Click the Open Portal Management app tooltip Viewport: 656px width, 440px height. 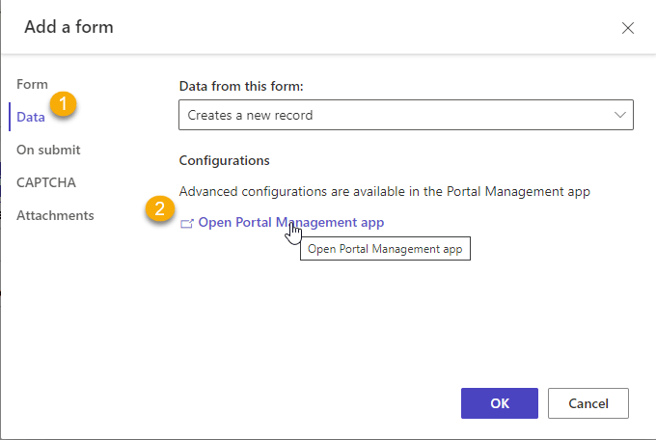tap(385, 250)
